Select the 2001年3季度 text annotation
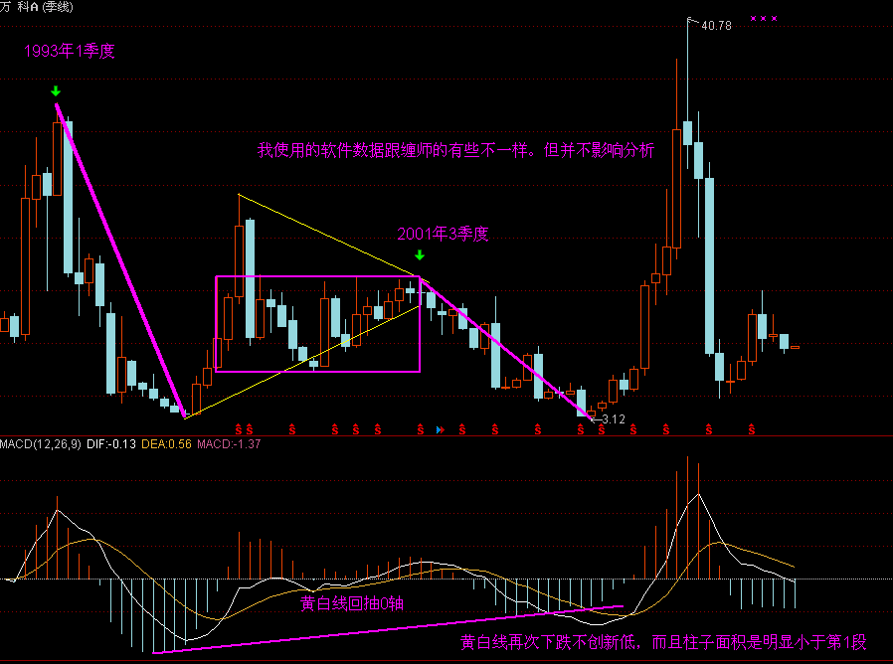 pyautogui.click(x=443, y=235)
